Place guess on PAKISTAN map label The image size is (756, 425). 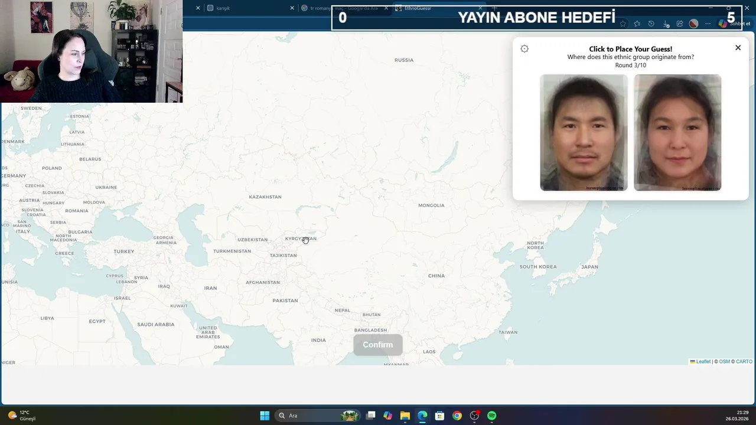point(285,300)
